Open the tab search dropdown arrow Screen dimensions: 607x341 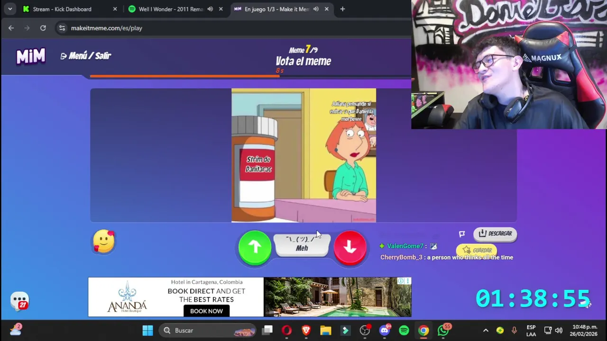click(x=10, y=9)
